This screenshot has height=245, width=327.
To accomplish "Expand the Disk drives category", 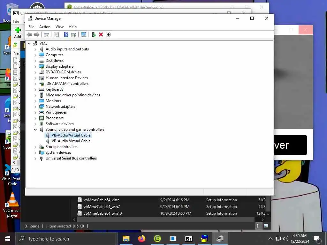I will tap(35, 61).
